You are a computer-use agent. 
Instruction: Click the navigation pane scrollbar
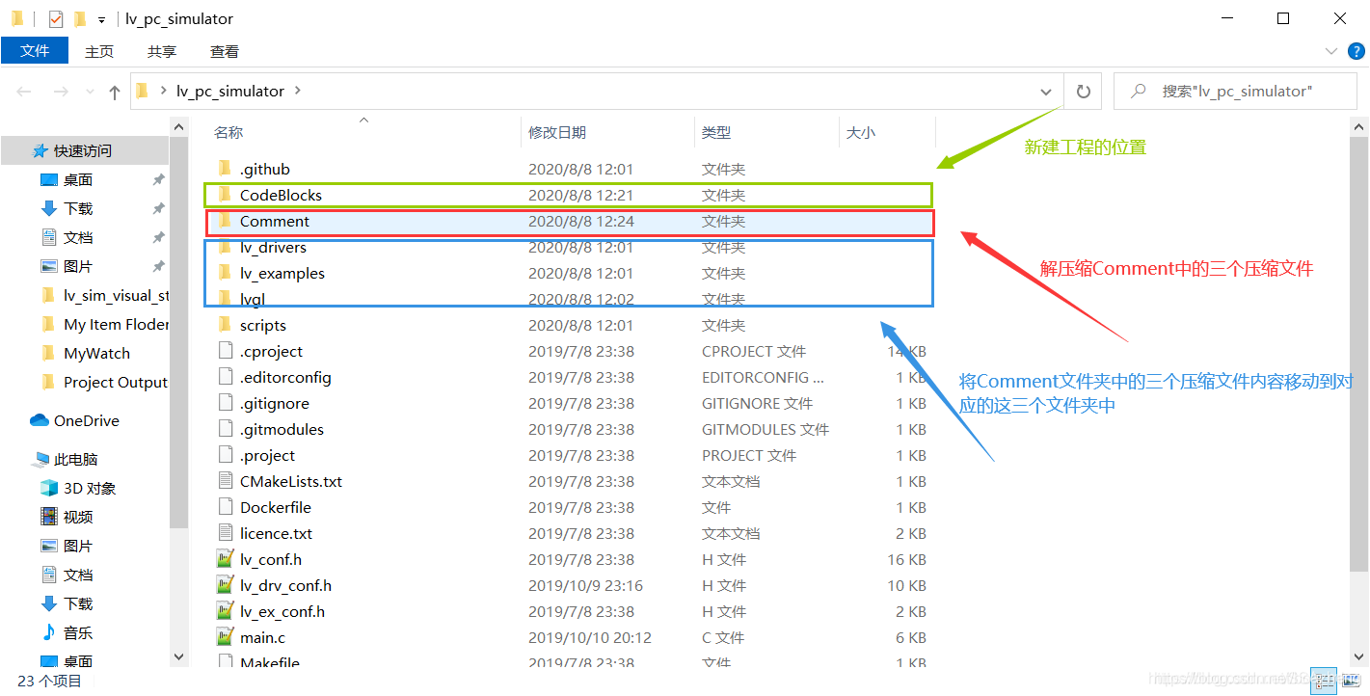178,333
